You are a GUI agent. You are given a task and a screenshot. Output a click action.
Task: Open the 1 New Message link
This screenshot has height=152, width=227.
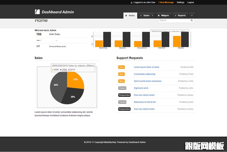tap(166, 3)
